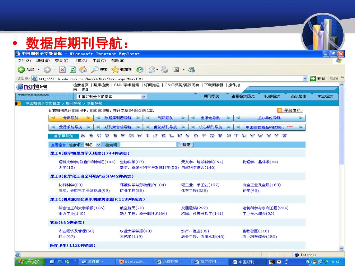Click the CNKI logo

coord(32,87)
